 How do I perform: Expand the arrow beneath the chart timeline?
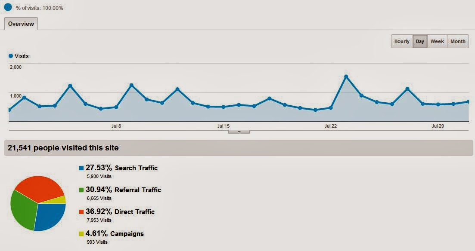(x=239, y=132)
